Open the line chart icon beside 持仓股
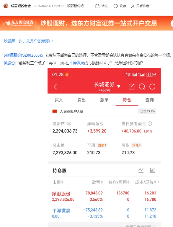This screenshot has width=173, height=227. click(x=141, y=170)
